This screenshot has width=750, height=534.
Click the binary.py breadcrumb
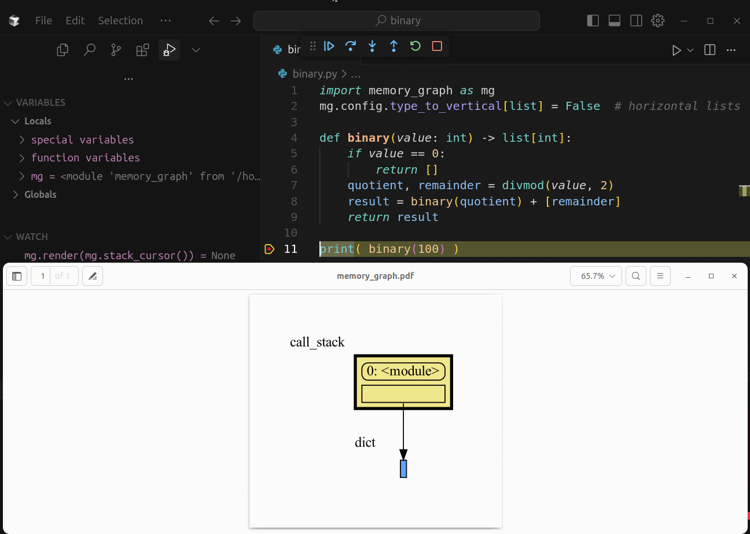314,74
